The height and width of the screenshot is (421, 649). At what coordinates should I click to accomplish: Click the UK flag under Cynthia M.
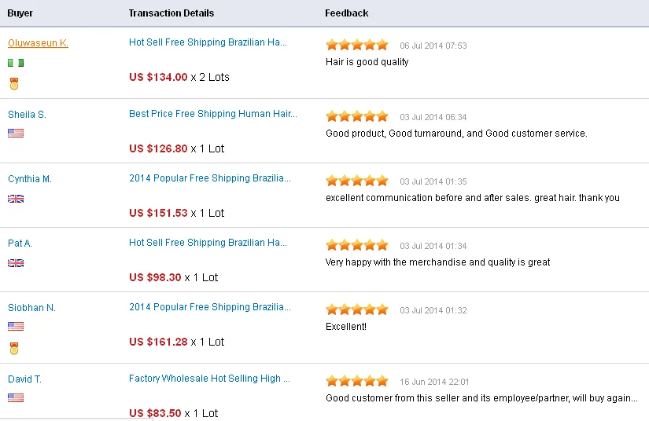(x=16, y=199)
